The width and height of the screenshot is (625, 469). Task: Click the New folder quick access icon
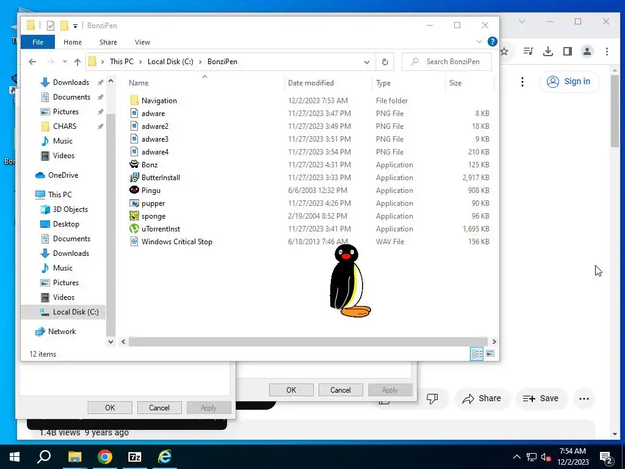[64, 26]
